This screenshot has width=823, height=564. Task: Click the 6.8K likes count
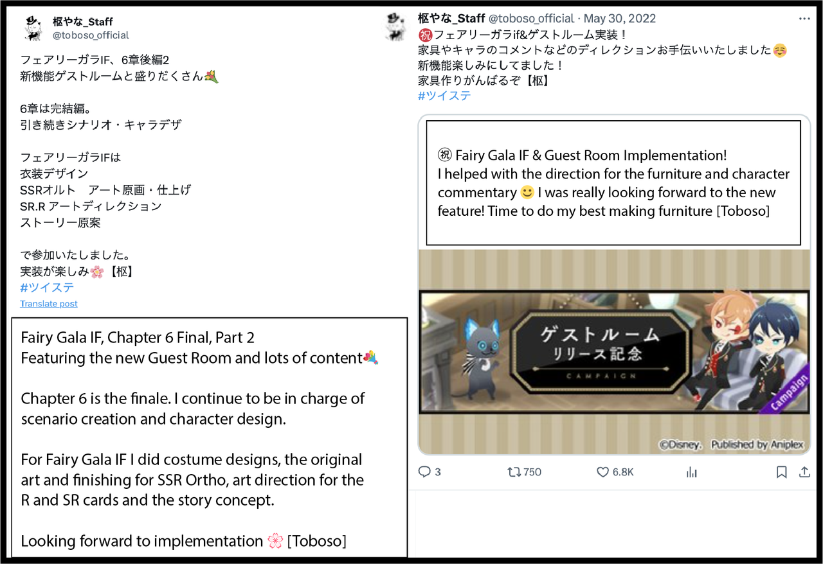pyautogui.click(x=623, y=472)
